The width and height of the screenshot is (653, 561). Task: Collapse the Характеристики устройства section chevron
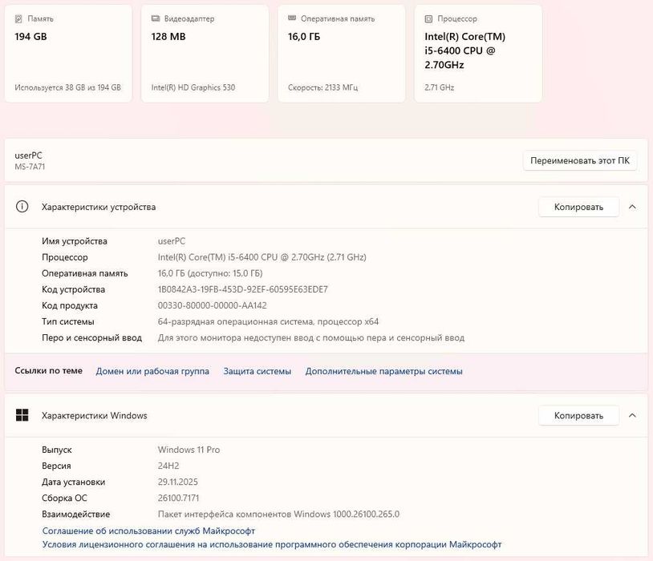[x=632, y=207]
